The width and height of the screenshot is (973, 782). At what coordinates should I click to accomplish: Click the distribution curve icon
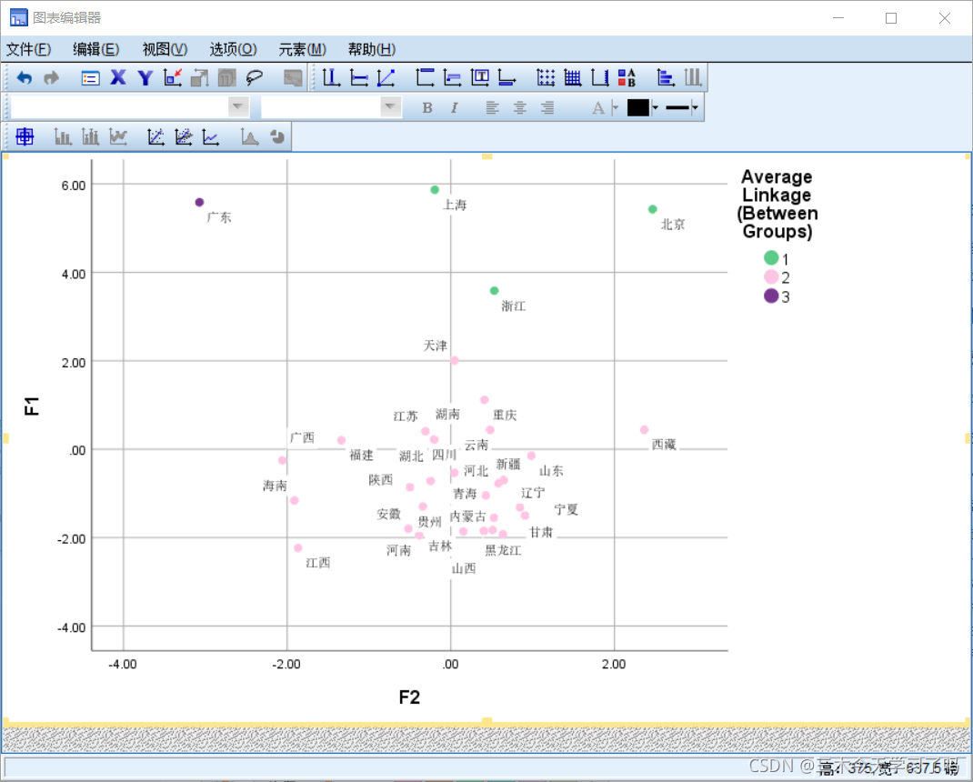tap(249, 136)
